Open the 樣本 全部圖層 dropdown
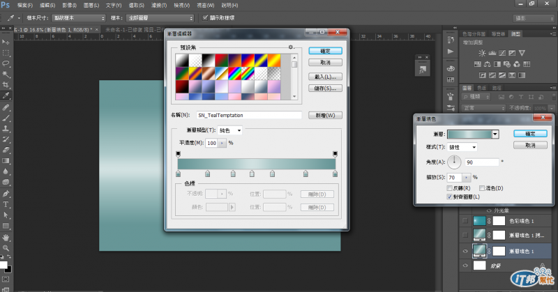The height and width of the screenshot is (292, 558). click(160, 18)
